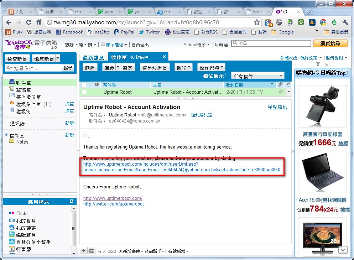
Task: Click the top web 搜尋 input field
Action: (x=271, y=43)
